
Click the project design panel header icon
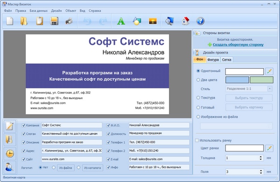(x=197, y=52)
